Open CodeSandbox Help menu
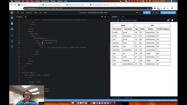The image size is (187, 105). 45,13
